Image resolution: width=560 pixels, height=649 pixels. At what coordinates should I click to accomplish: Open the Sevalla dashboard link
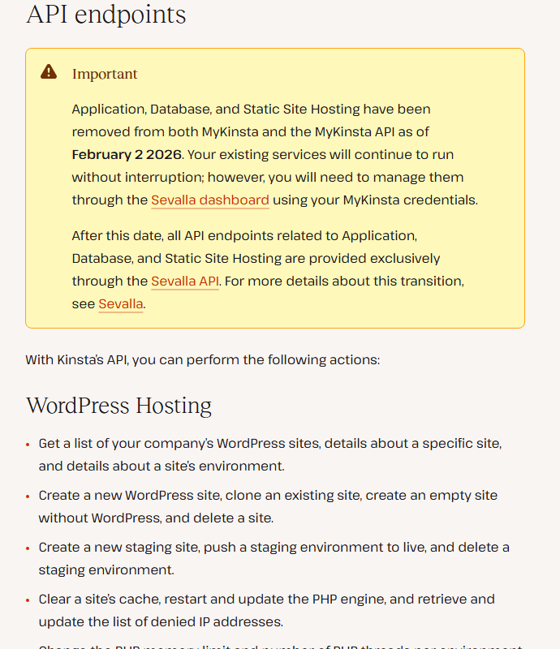click(210, 200)
